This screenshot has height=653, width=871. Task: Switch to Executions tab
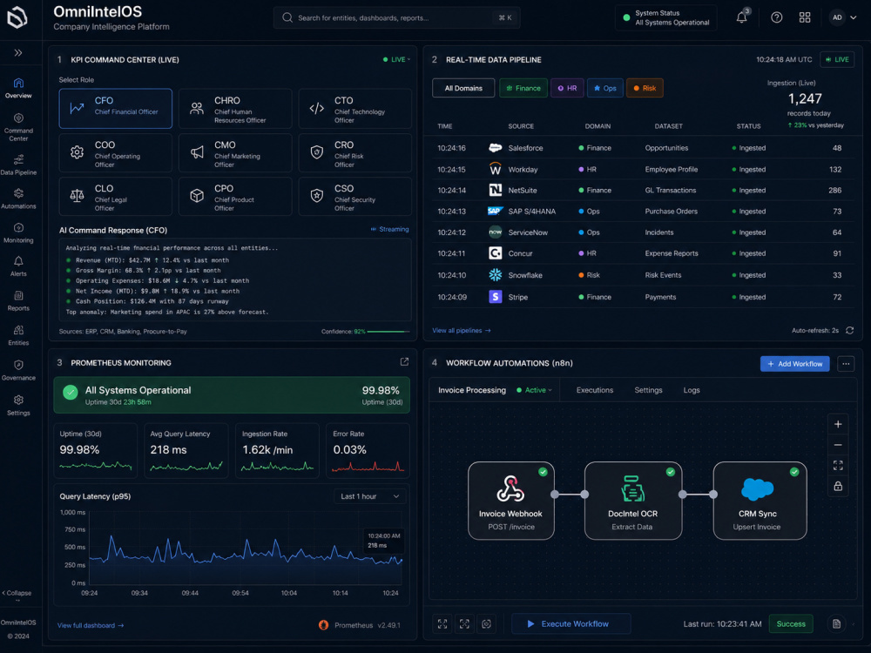(x=594, y=390)
